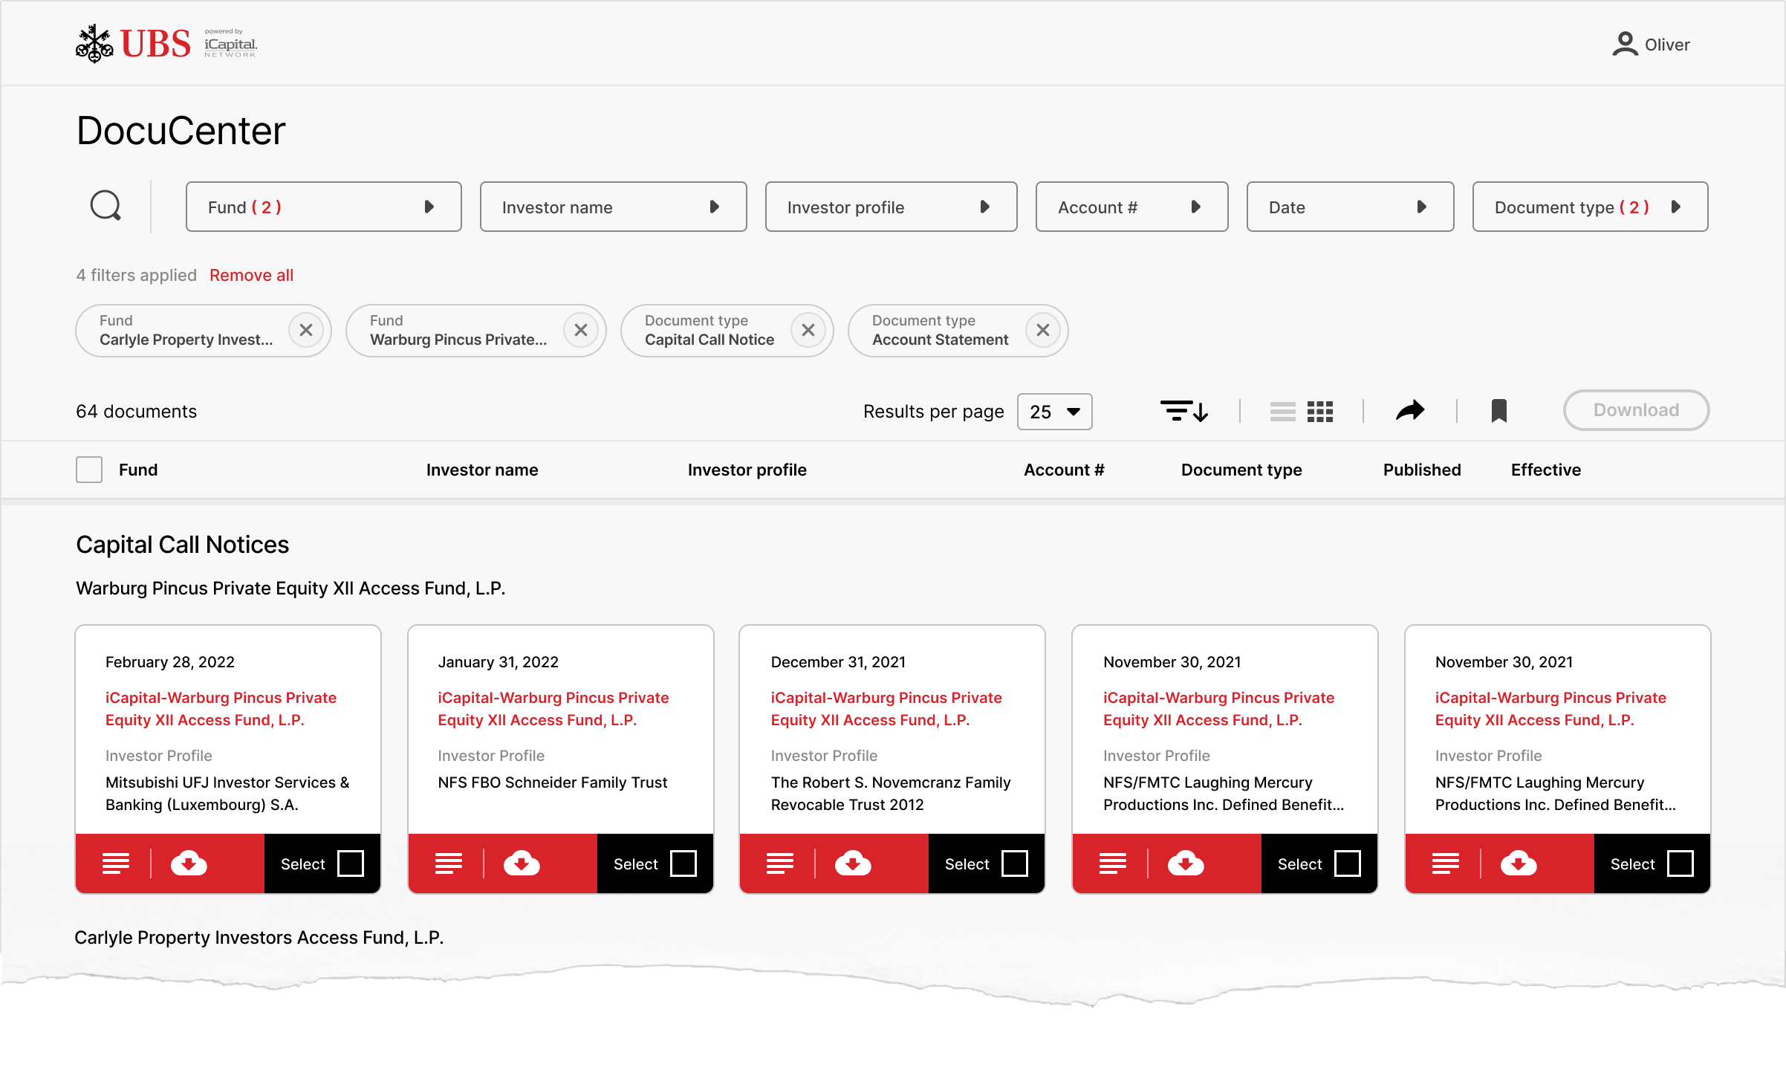Select the January 31, 2022 card checkbox
1786x1079 pixels.
[x=683, y=863]
